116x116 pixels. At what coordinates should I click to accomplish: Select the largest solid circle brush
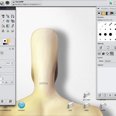click(x=110, y=34)
